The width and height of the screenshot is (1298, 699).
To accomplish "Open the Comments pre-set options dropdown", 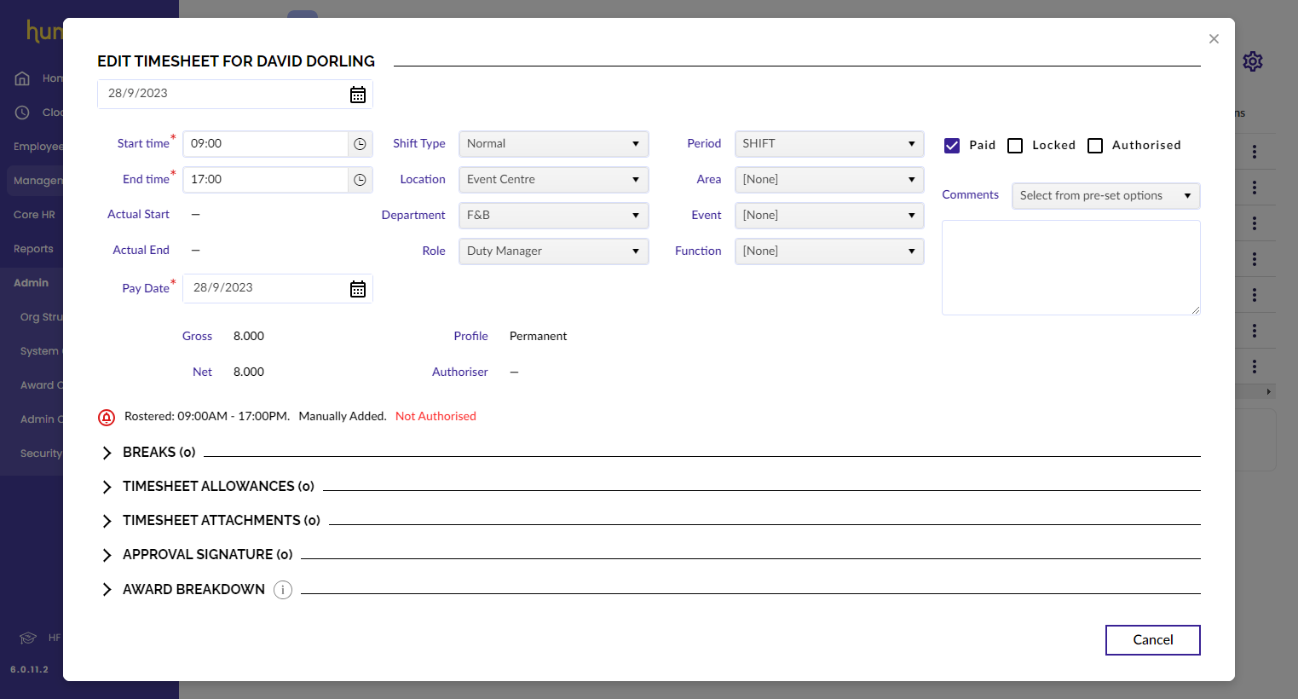I will (1105, 195).
